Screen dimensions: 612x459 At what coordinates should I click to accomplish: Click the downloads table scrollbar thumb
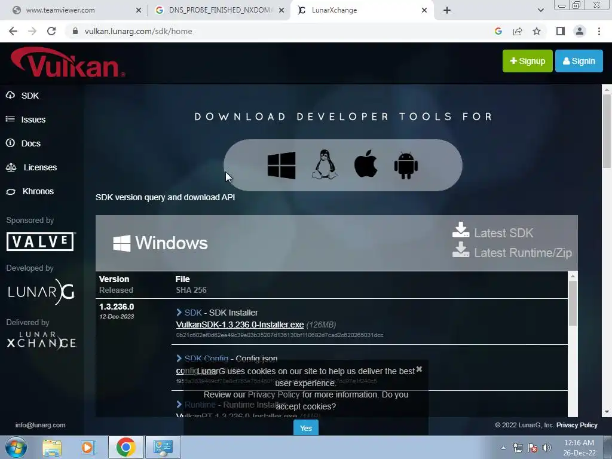[573, 303]
